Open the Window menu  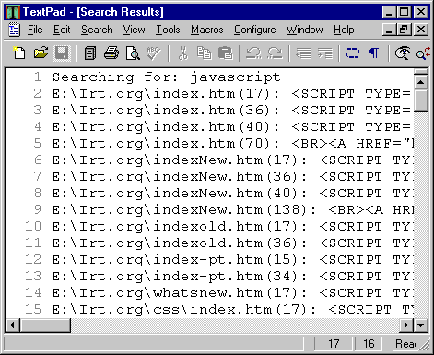(305, 30)
